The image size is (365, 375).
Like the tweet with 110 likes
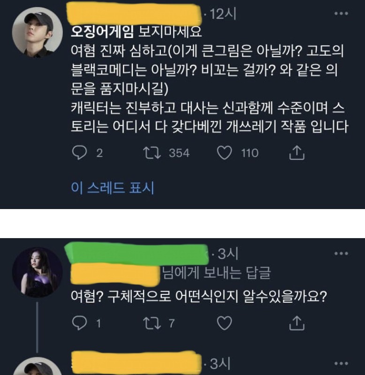pos(225,153)
